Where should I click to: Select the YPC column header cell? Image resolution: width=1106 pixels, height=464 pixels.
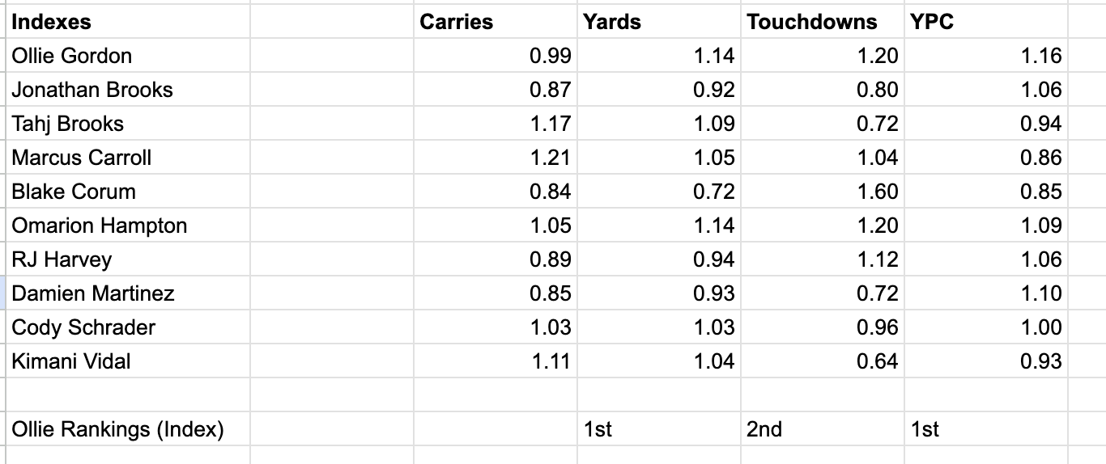[x=932, y=22]
